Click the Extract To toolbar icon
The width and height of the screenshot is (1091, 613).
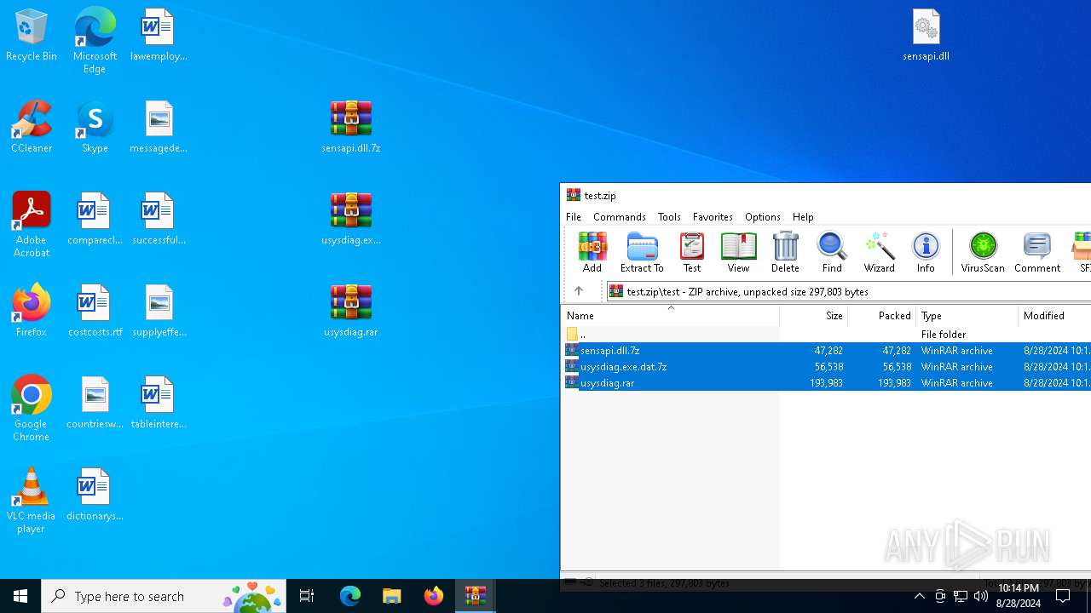642,252
